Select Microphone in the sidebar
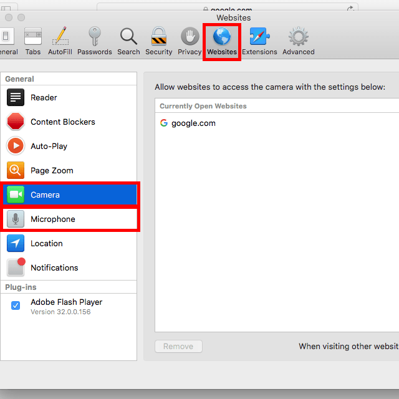 click(70, 219)
